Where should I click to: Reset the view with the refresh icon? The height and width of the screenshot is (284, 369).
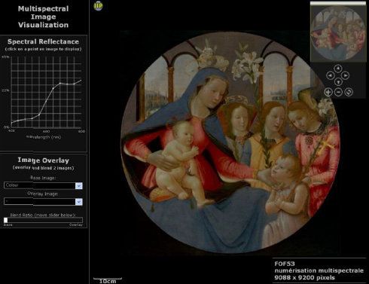[x=349, y=92]
